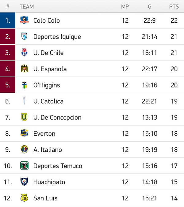Sort table by MP column header
This screenshot has width=184, height=207.
point(125,7)
